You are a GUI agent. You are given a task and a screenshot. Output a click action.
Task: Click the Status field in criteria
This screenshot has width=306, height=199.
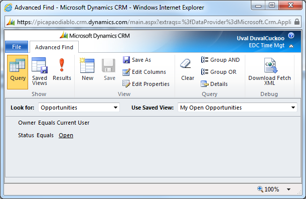tap(26, 135)
